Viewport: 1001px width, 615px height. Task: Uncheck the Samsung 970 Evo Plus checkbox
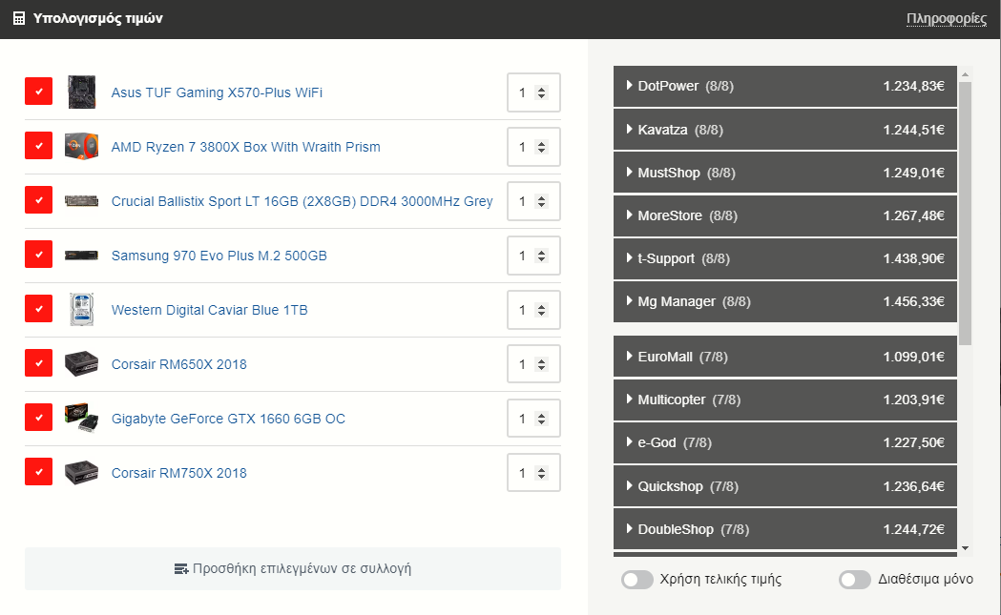[x=38, y=254]
